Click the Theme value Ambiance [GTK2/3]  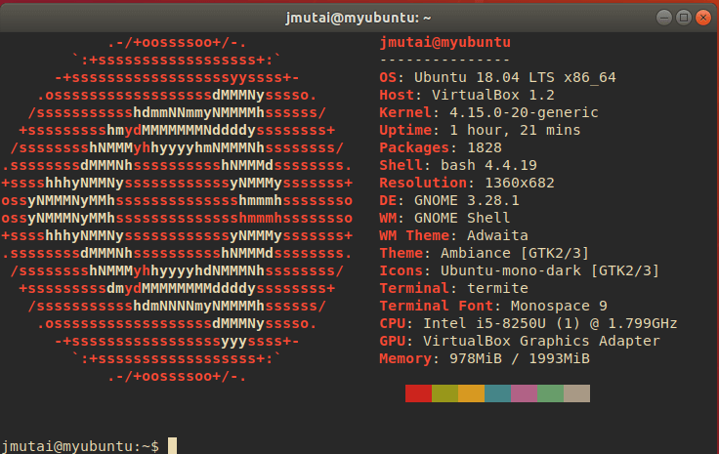click(515, 253)
